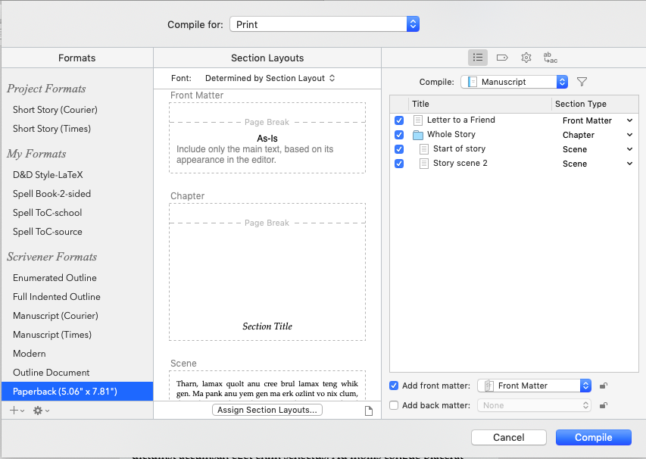Select Full Indented Outline format

point(57,297)
